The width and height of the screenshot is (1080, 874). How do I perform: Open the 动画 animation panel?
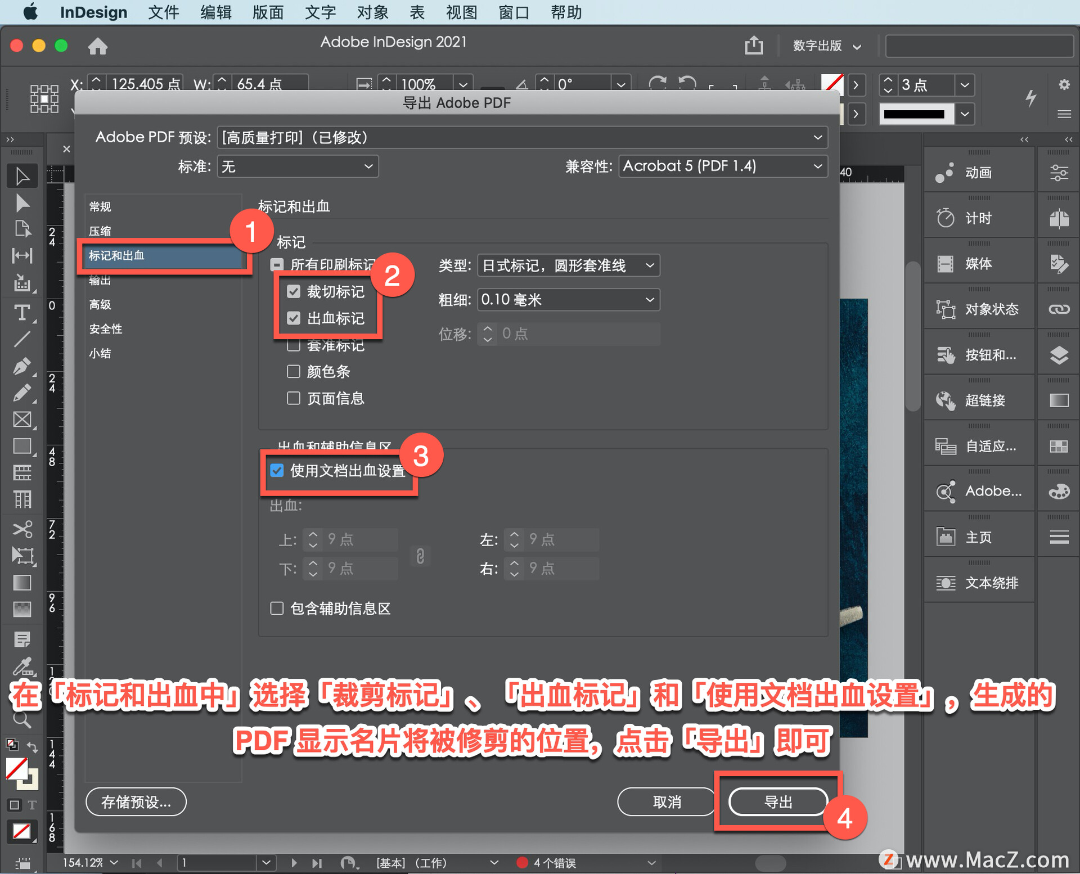979,173
